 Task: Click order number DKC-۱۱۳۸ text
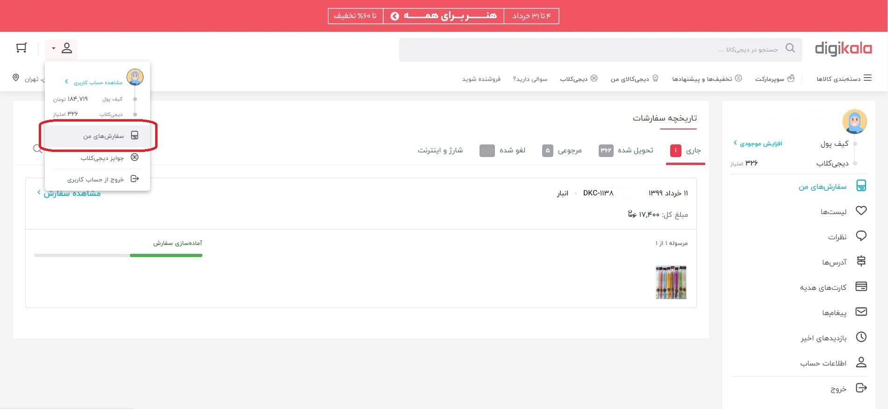click(x=598, y=193)
